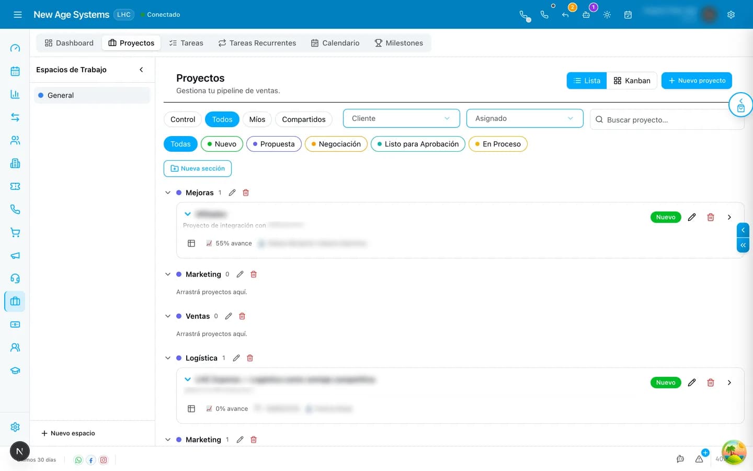
Task: Select the Míos filter chip
Action: point(257,119)
